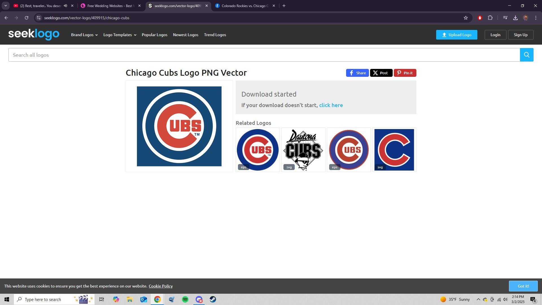Open the red C svg related logo
The width and height of the screenshot is (542, 305).
pos(394,150)
